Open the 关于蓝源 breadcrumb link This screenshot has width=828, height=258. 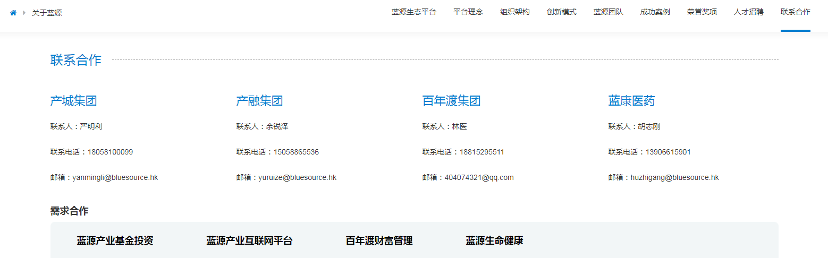pyautogui.click(x=47, y=13)
